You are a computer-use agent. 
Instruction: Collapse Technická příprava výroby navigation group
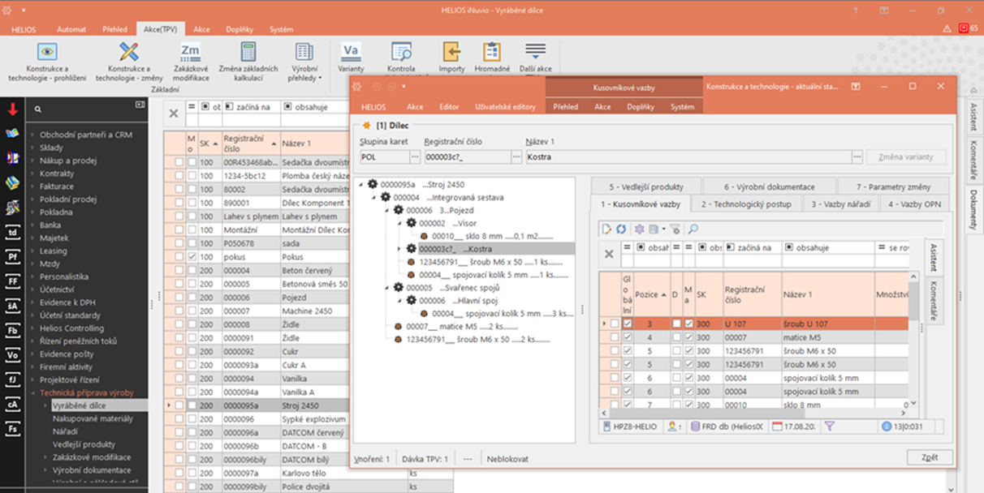pos(33,392)
